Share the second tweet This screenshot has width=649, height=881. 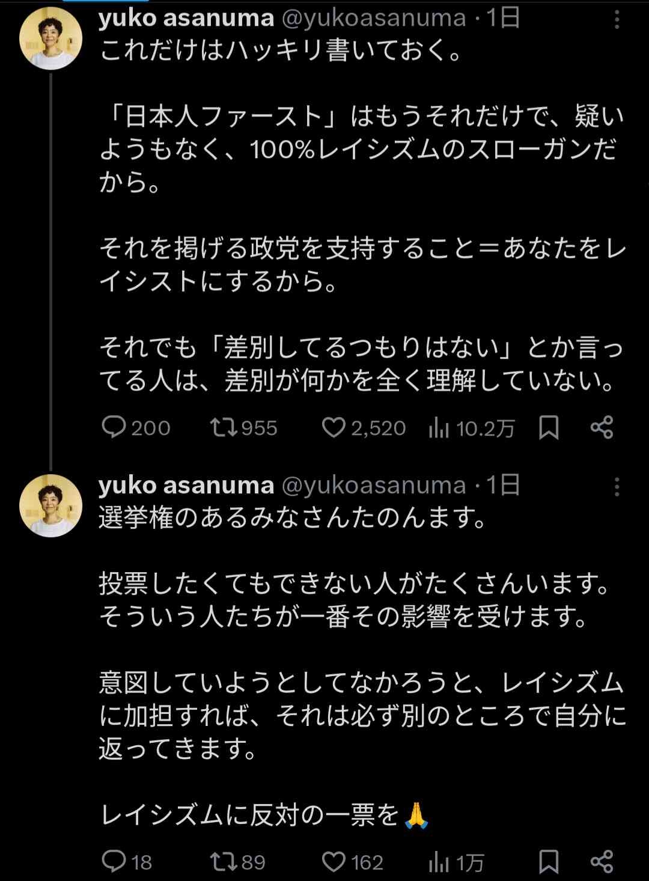coord(602,862)
